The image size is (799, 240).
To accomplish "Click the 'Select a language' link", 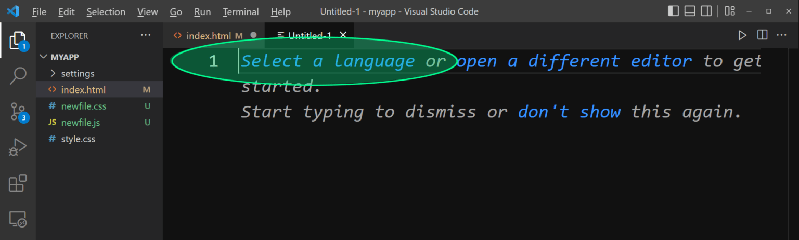I will [x=328, y=61].
